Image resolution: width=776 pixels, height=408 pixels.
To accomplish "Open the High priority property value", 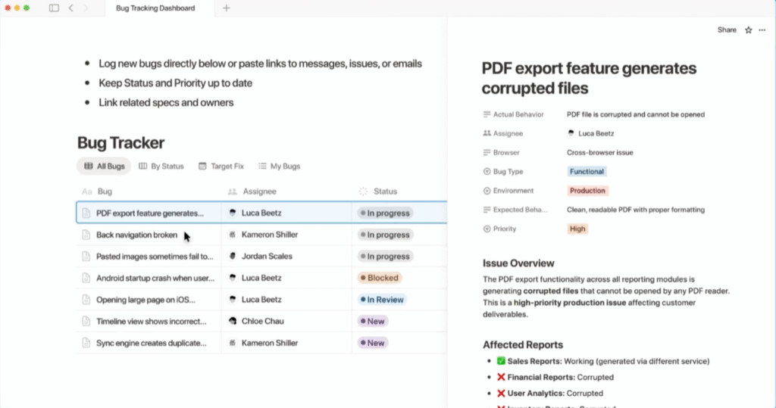I will point(577,229).
